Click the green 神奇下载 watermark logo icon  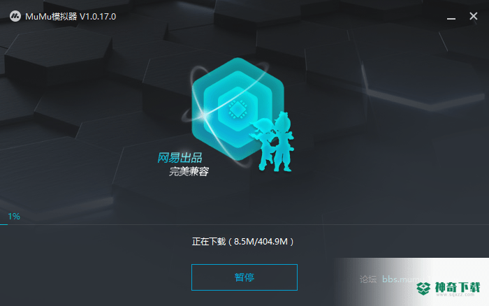click(x=423, y=289)
